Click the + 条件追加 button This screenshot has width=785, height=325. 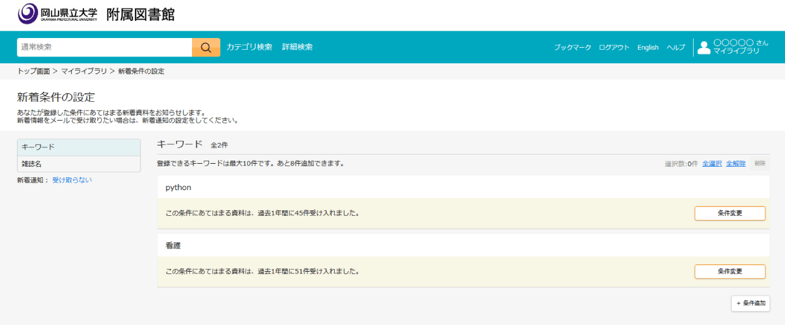click(750, 304)
